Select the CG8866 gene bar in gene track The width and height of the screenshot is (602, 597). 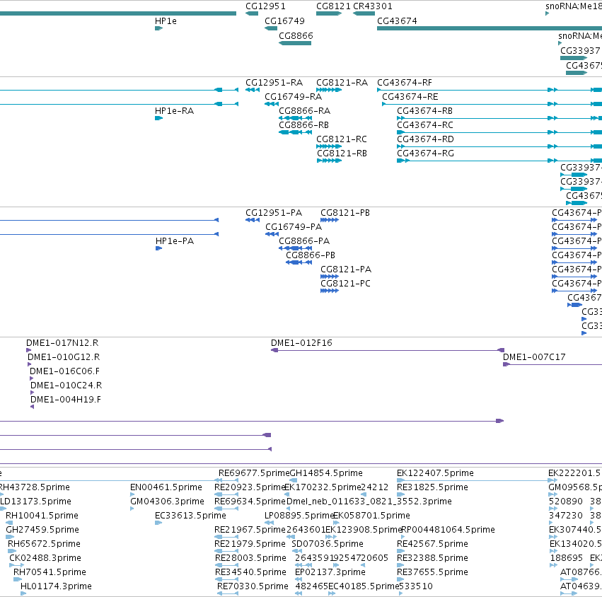(295, 43)
